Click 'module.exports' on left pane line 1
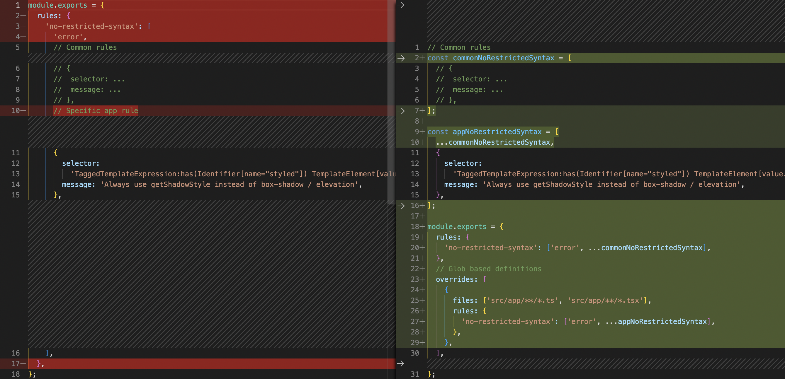This screenshot has width=785, height=379. tap(57, 5)
